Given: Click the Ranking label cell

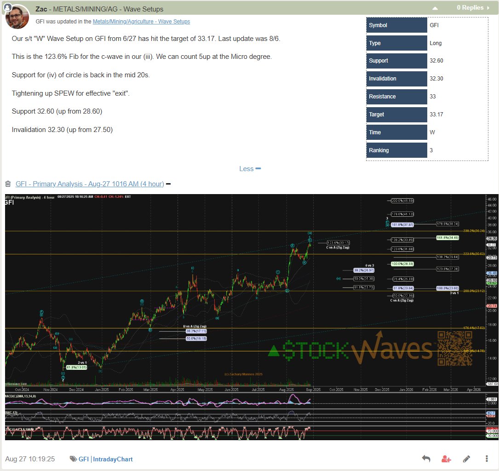Looking at the screenshot, I should pos(396,150).
